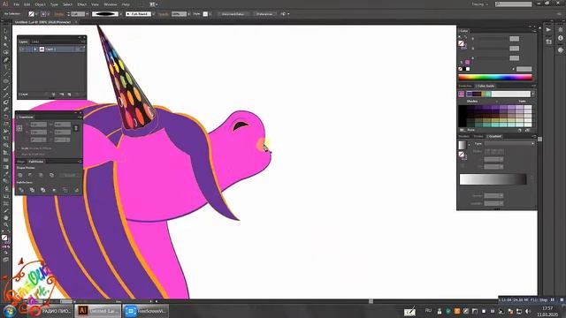Viewport: 566px width, 318px height.
Task: Select the Blend tool
Action: 5,181
